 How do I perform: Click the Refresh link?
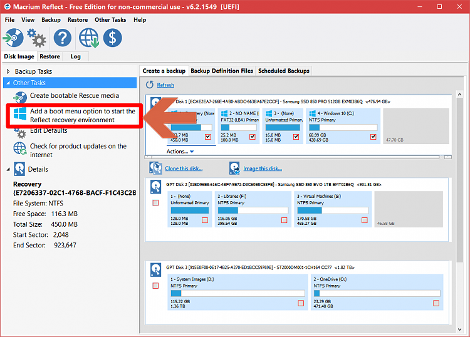pos(165,85)
